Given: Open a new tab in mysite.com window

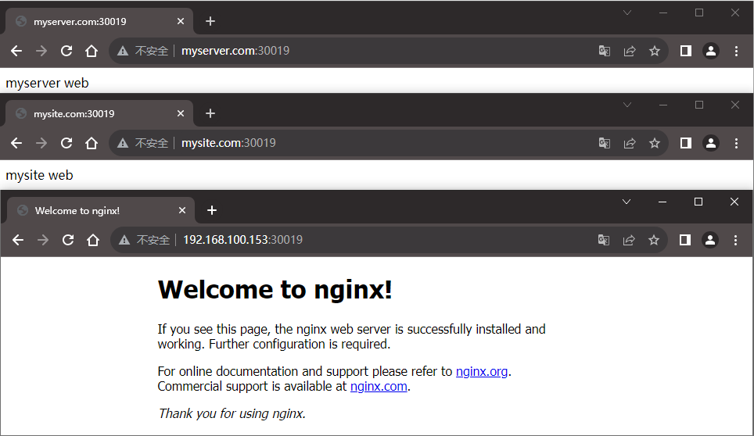Looking at the screenshot, I should tap(210, 113).
